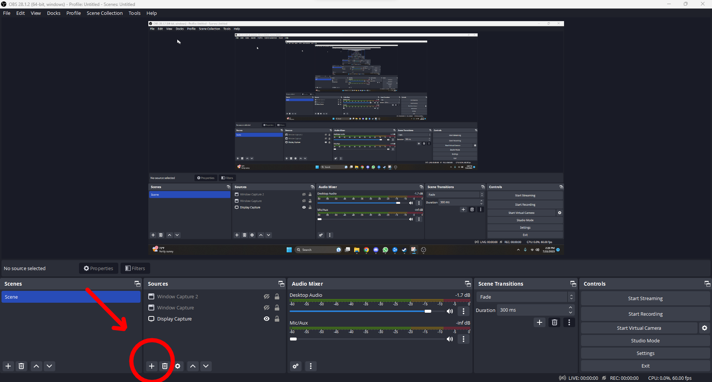
Task: Click the REC recording status icon
Action: pyautogui.click(x=604, y=378)
